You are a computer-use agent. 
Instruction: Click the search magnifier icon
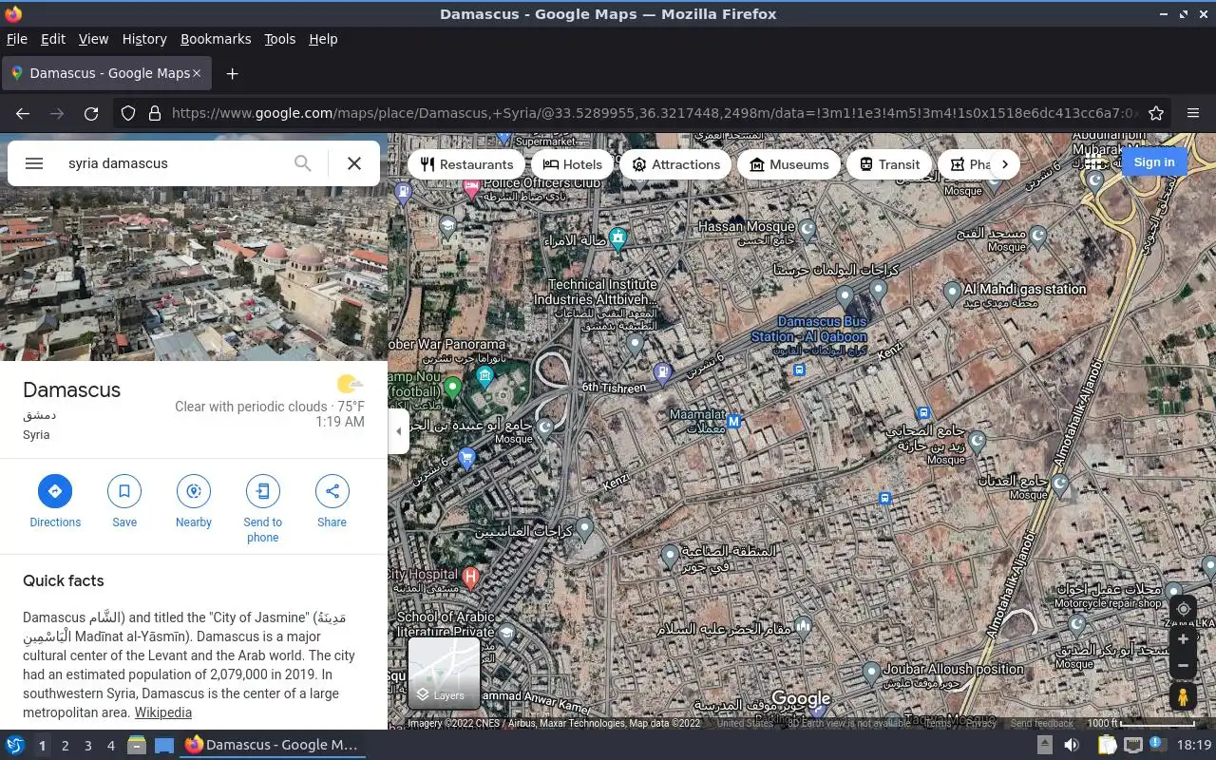pyautogui.click(x=302, y=163)
